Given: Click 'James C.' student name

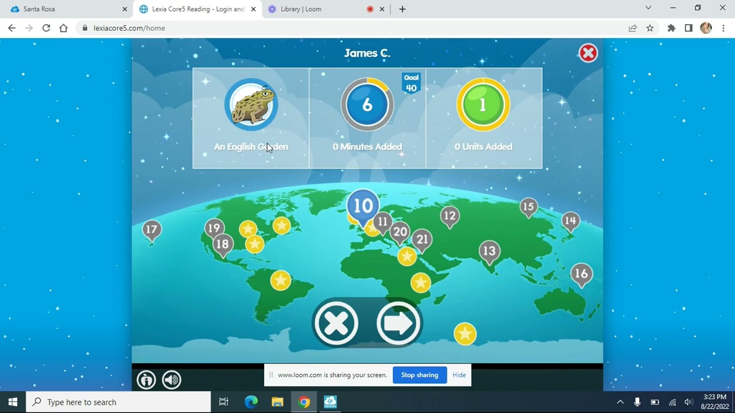Looking at the screenshot, I should (x=367, y=53).
